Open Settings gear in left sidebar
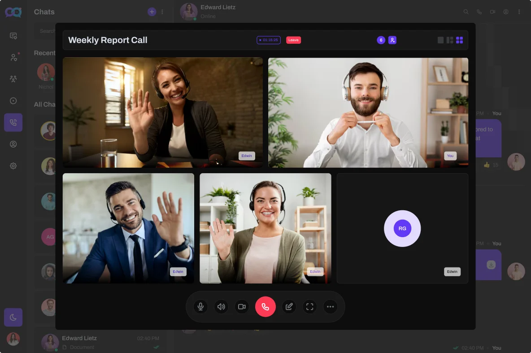Screen dimensions: 531x353 pos(13,166)
